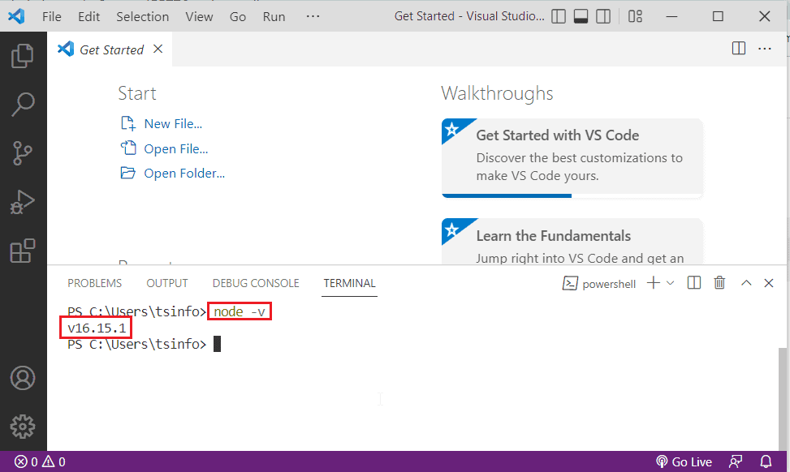
Task: Expand the launch profile dropdown arrow
Action: click(670, 283)
